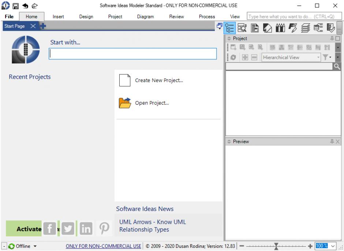344x251 pixels.
Task: Open the File menu
Action: pos(9,17)
